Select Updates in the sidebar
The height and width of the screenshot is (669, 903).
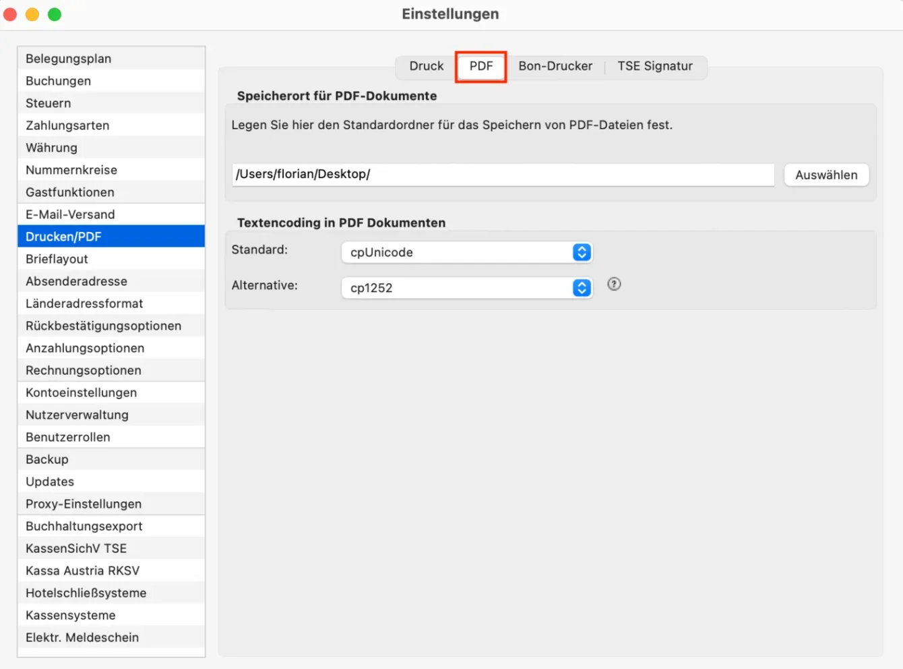click(111, 482)
